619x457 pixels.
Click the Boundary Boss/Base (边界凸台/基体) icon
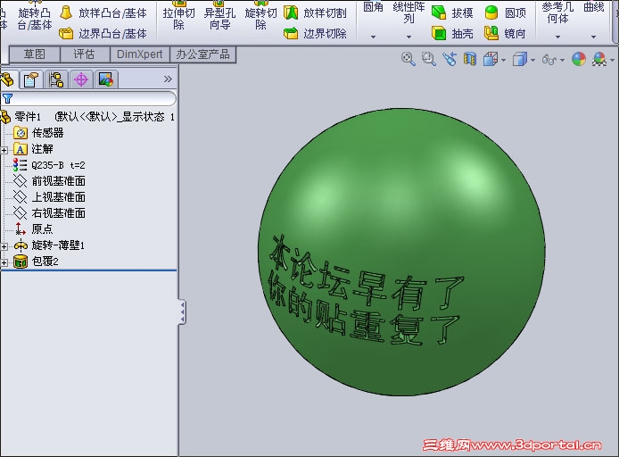(66, 33)
